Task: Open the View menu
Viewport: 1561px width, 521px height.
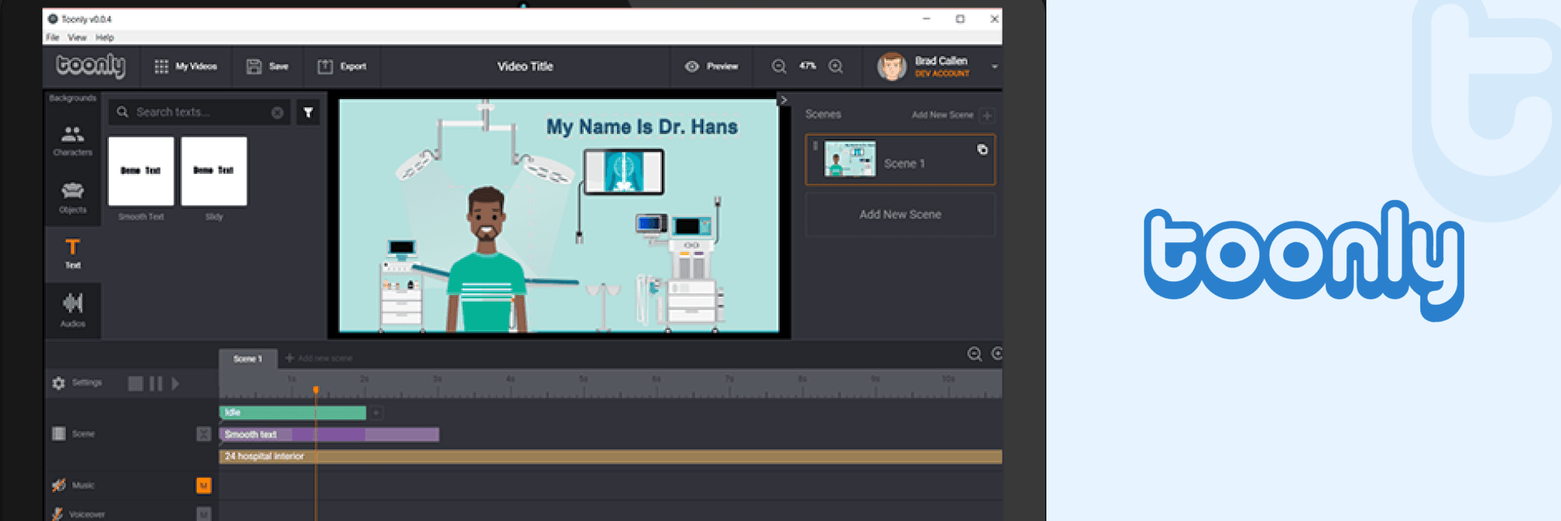Action: (x=77, y=37)
